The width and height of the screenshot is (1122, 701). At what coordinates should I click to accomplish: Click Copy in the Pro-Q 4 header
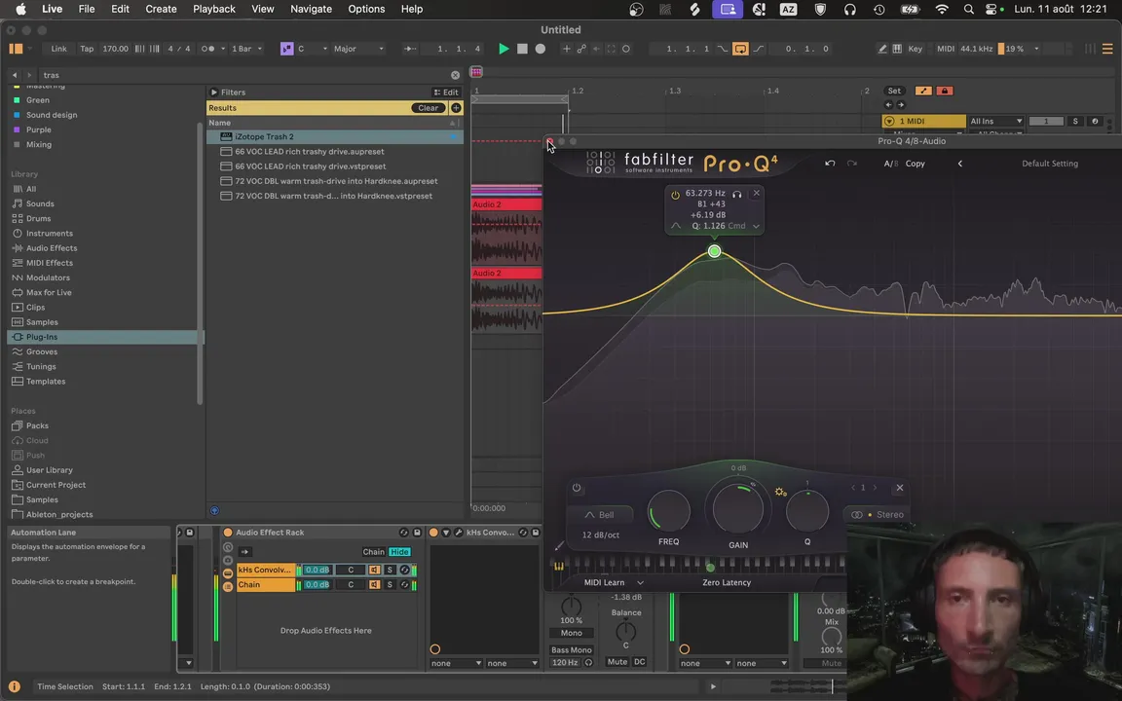click(916, 164)
